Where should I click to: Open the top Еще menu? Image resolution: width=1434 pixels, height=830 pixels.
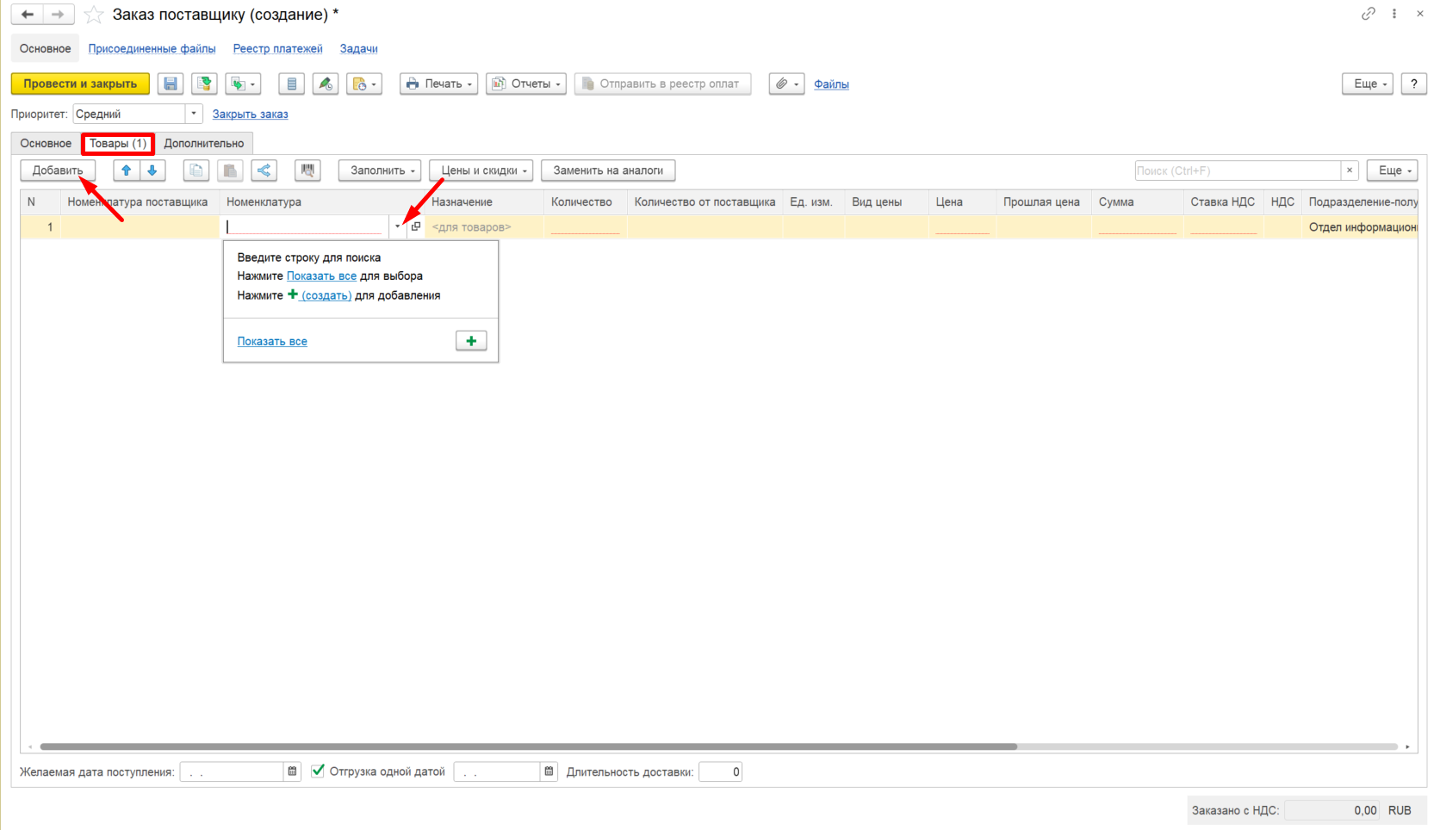(1368, 84)
